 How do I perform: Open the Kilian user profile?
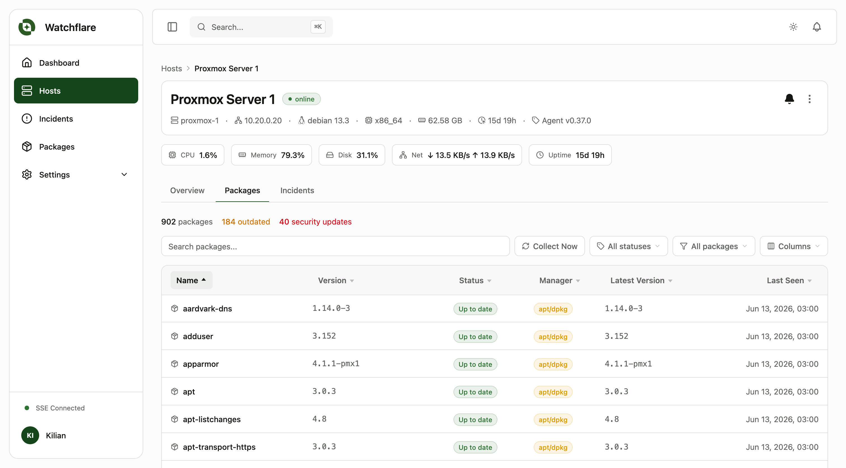[x=56, y=435]
